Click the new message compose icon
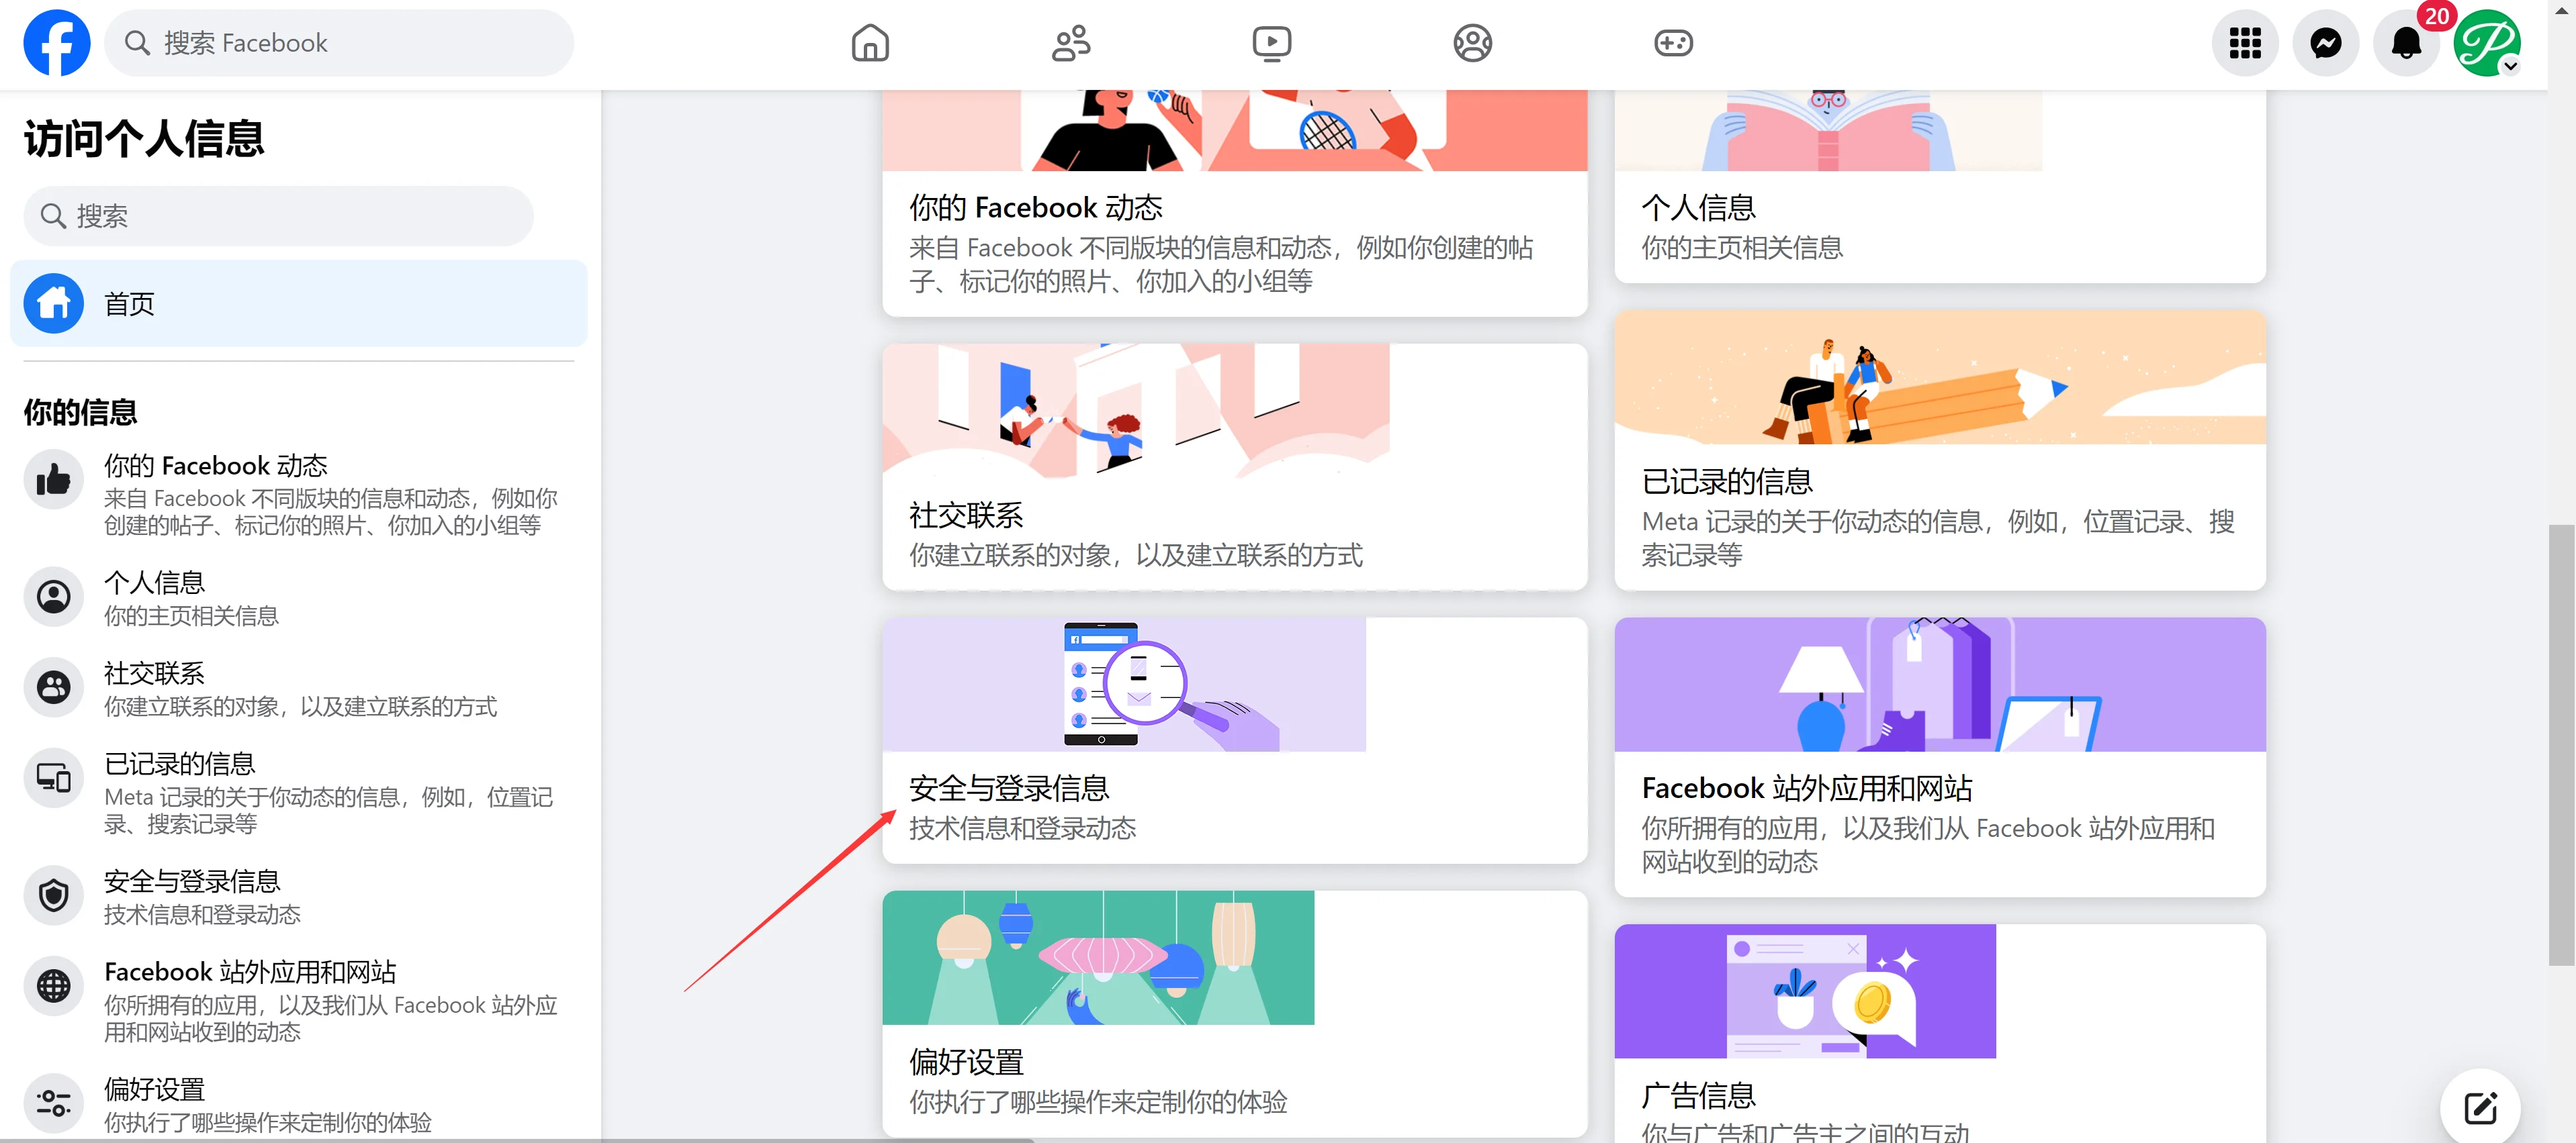This screenshot has height=1143, width=2576. click(x=2480, y=1107)
